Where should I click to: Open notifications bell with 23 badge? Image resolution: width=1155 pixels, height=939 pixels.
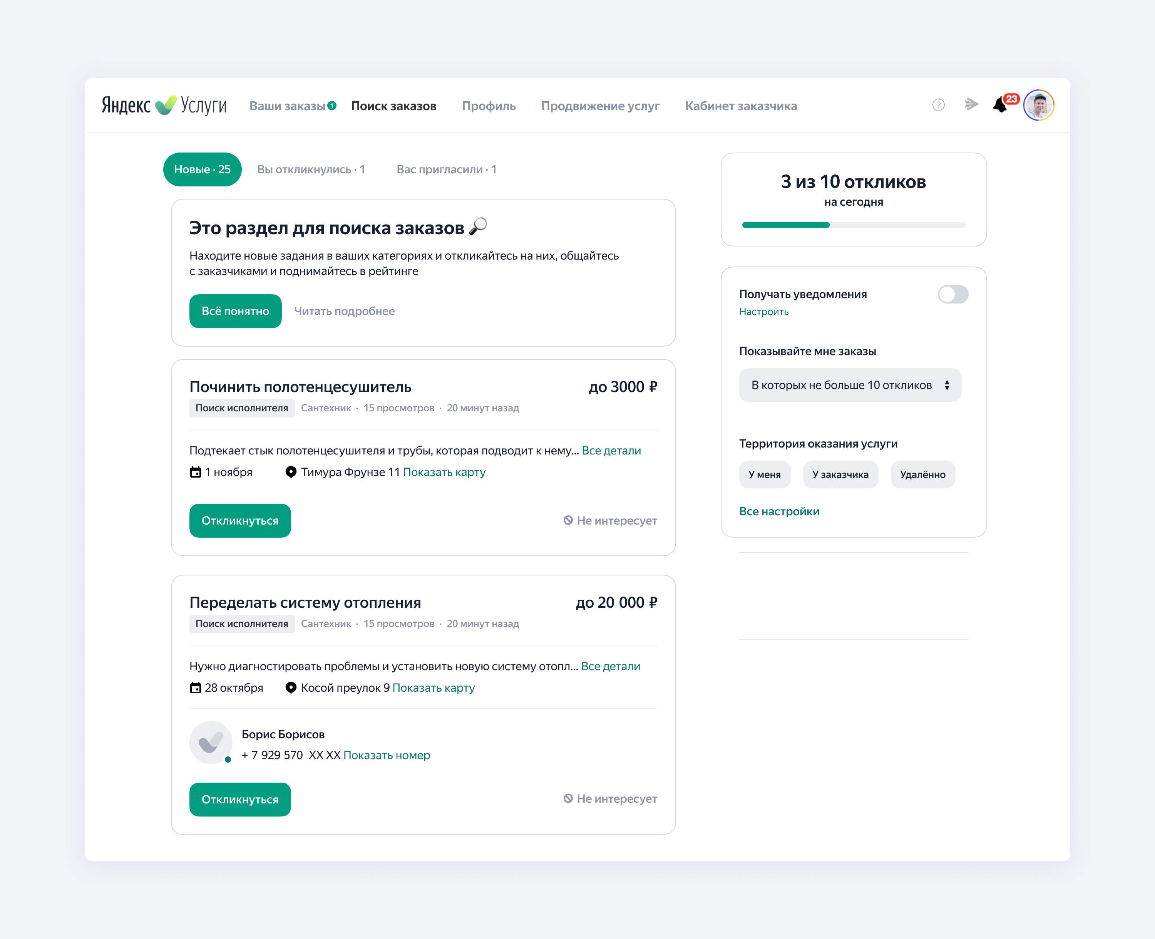tap(1001, 104)
